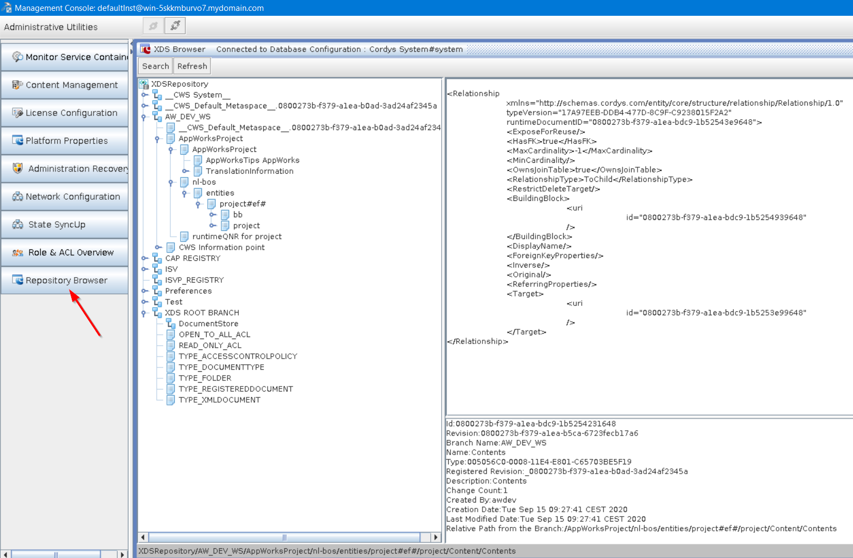Collapse the nl-bos tree node
This screenshot has width=853, height=558.
point(171,182)
